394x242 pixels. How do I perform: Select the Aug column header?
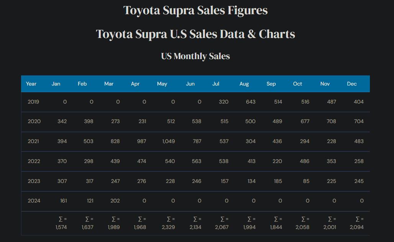[244, 84]
